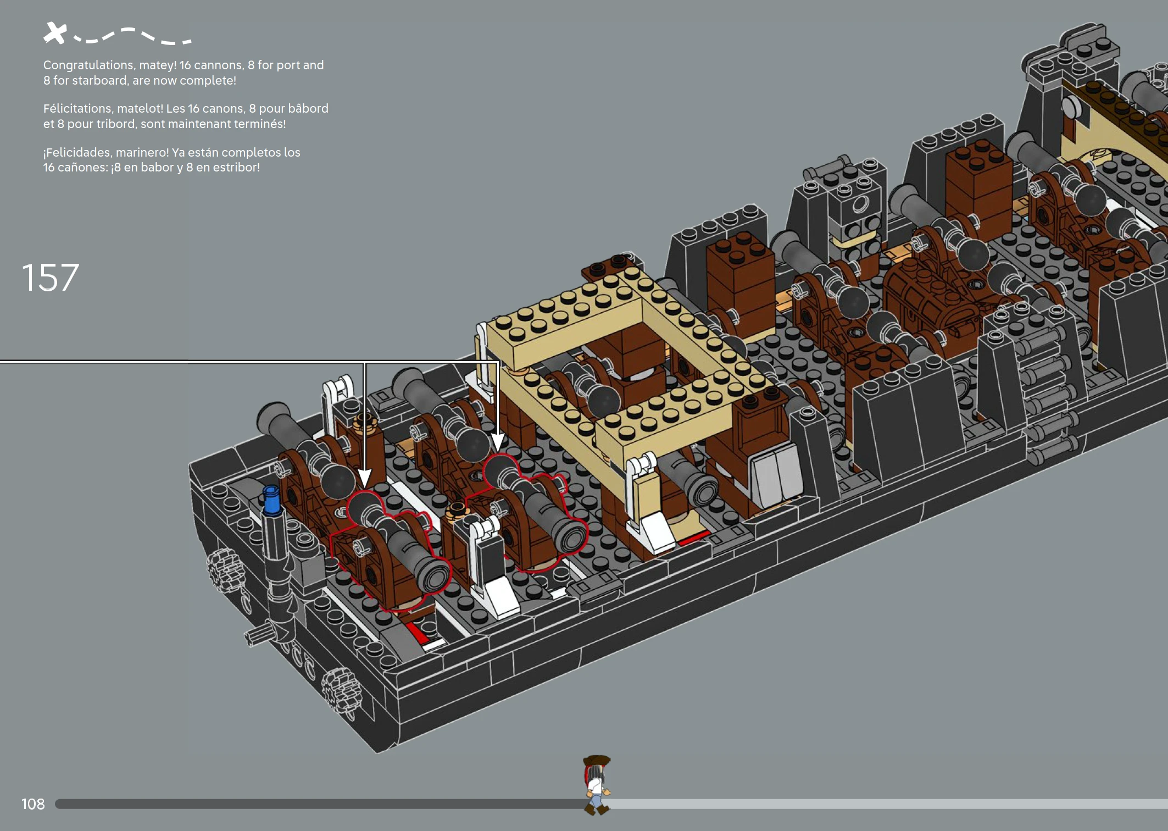Click the pirate minifigure on progress bar
Screen dimensions: 1168x831
(596, 785)
